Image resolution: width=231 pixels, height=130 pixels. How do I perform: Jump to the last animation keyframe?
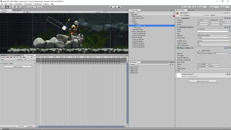(24, 57)
